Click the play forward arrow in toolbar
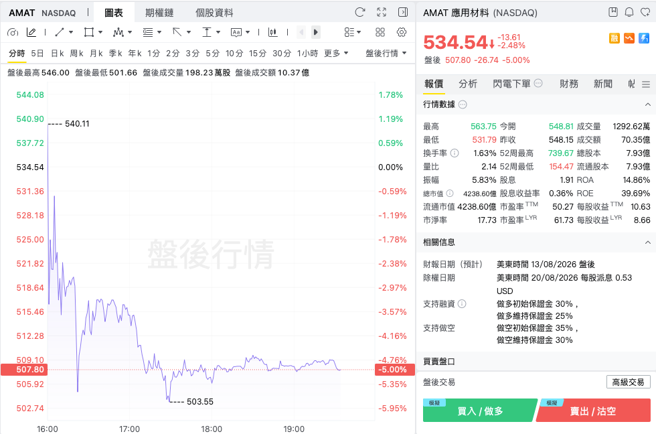 pos(316,32)
